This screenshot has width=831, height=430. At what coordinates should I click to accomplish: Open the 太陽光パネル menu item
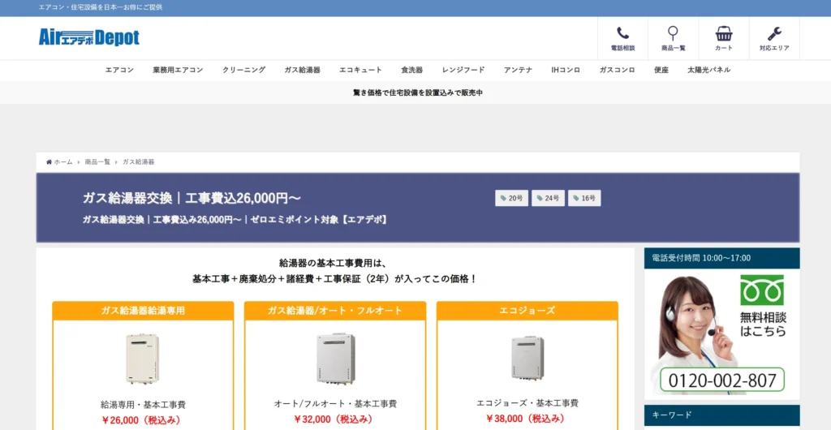pyautogui.click(x=708, y=71)
